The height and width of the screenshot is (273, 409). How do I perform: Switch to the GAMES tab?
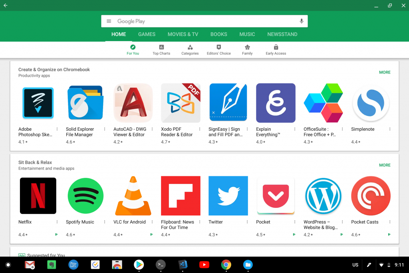(x=147, y=34)
